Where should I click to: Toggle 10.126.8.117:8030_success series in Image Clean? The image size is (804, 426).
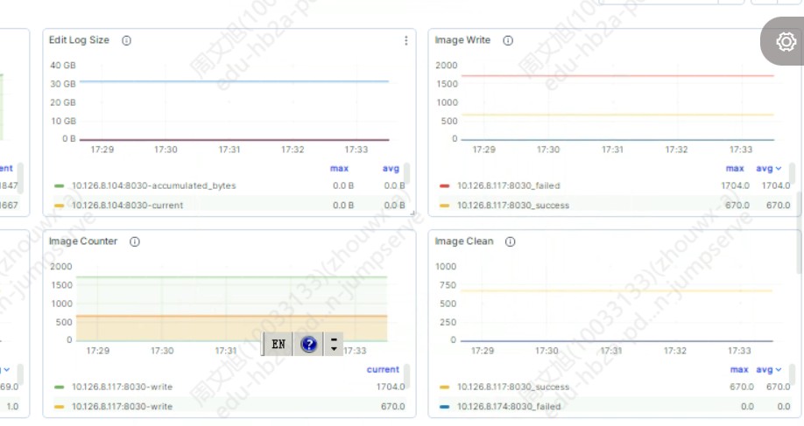(x=512, y=388)
